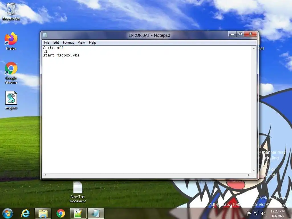292x219 pixels.
Task: Click the horizontal scrollbar right arrow
Action: click(249, 175)
